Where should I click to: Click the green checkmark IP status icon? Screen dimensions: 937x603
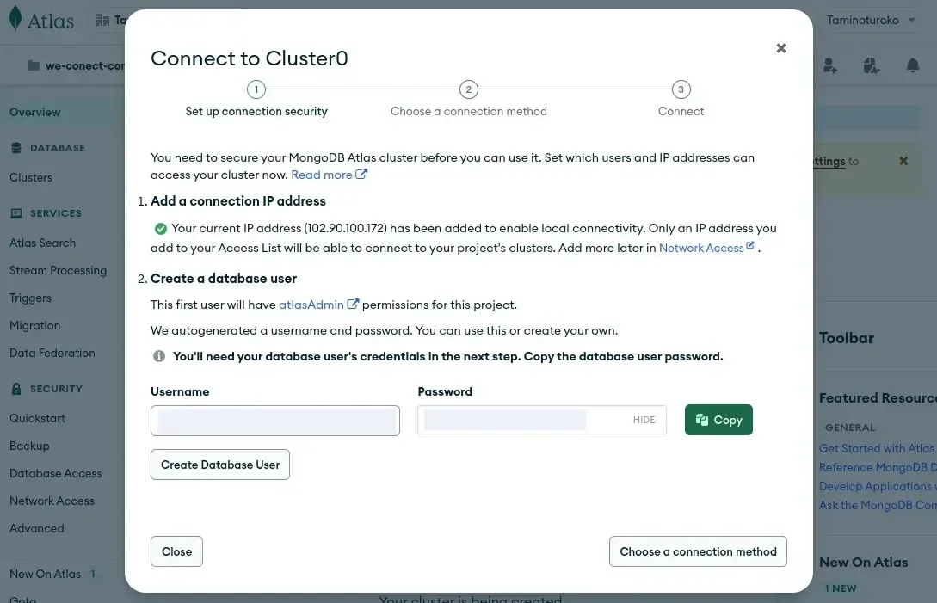click(x=160, y=229)
